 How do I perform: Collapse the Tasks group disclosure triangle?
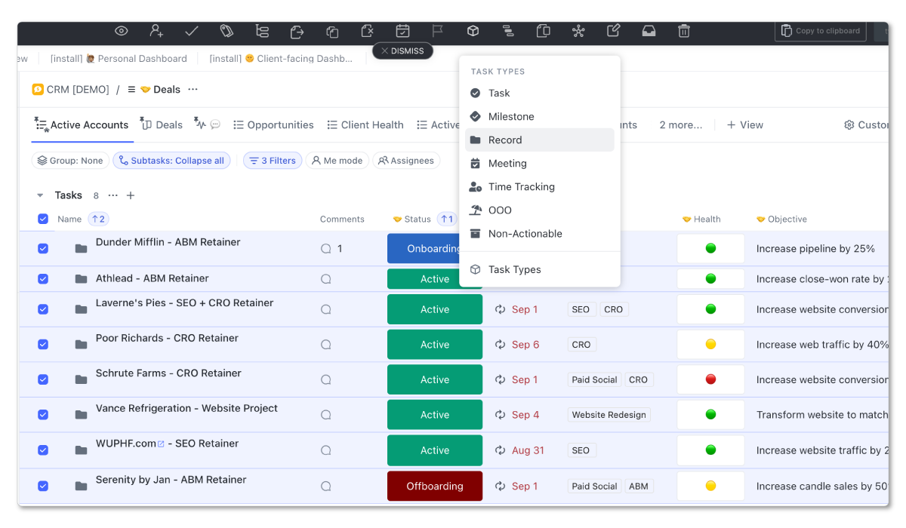(40, 195)
